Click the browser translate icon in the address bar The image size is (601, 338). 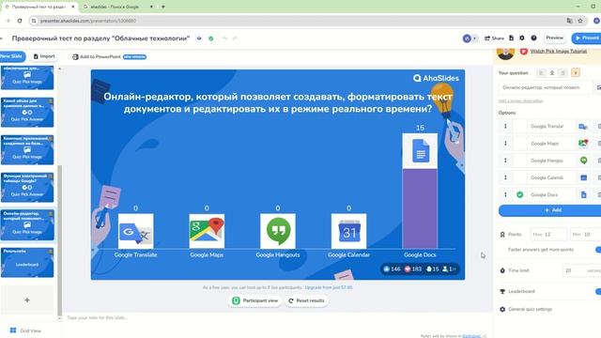coord(569,21)
